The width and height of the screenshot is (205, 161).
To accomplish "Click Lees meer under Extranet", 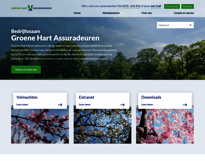I will click(85, 104).
